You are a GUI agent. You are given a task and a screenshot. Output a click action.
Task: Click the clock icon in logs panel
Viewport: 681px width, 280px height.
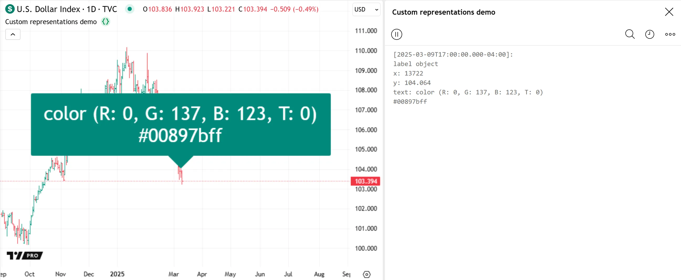649,34
